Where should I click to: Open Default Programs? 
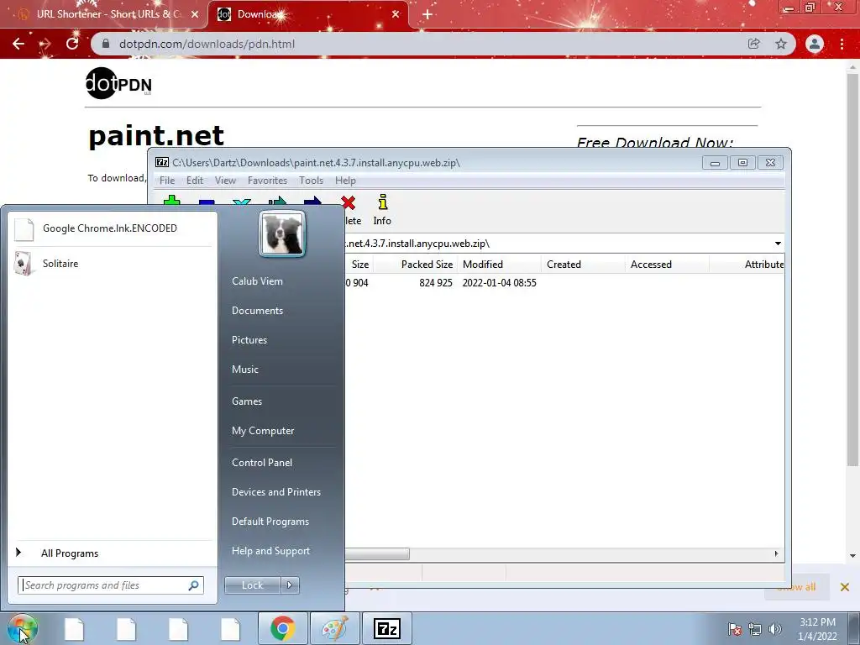click(x=270, y=522)
